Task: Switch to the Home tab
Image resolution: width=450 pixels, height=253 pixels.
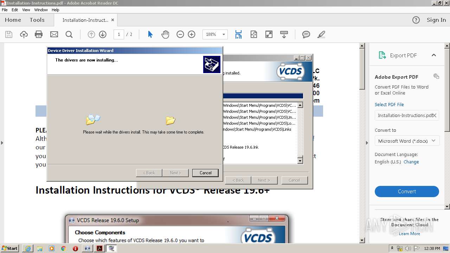Action: tap(13, 20)
